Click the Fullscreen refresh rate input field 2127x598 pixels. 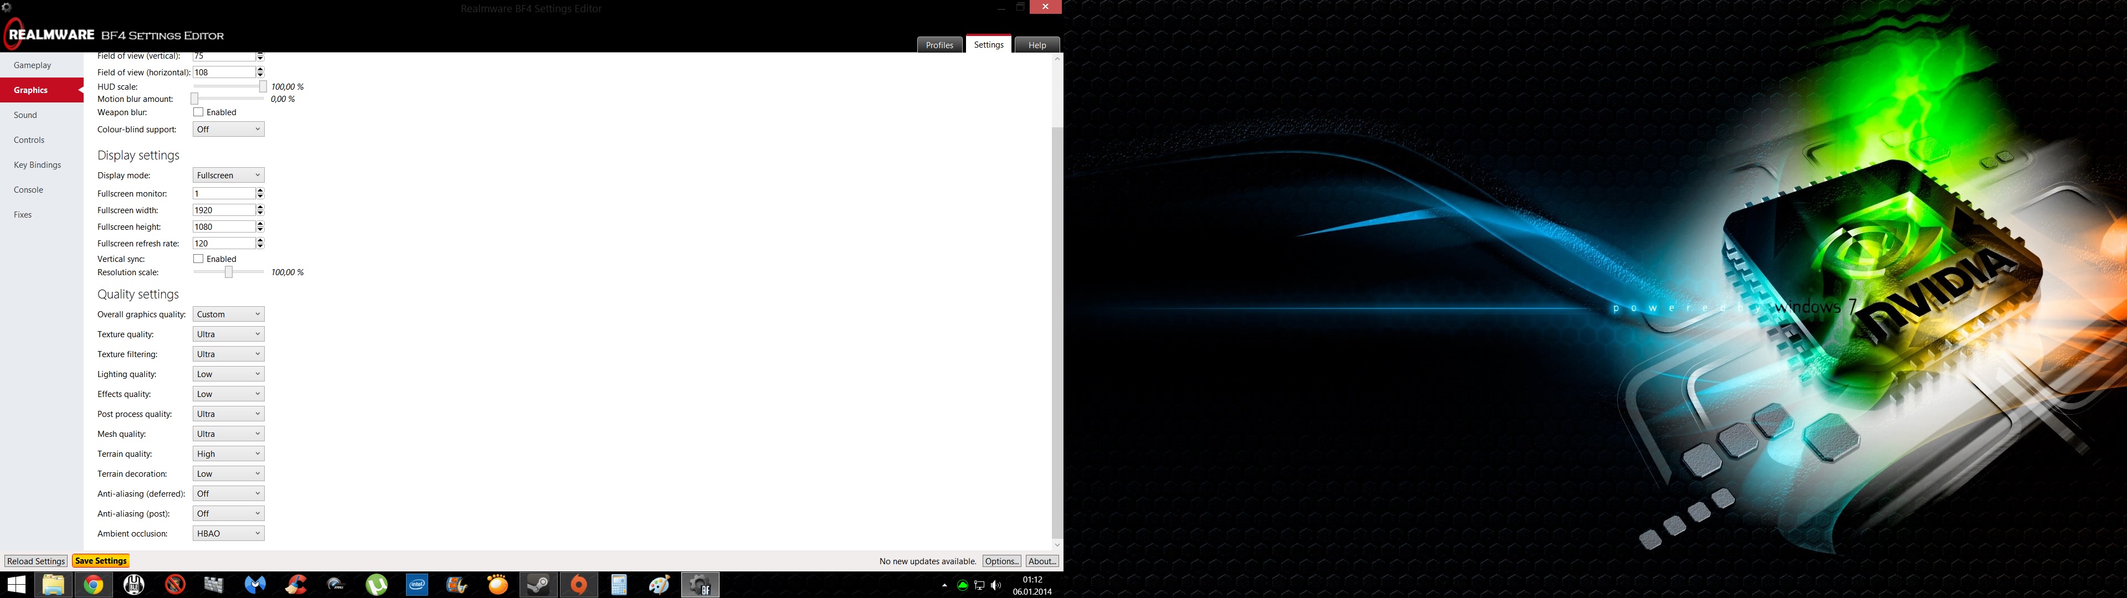pos(223,243)
